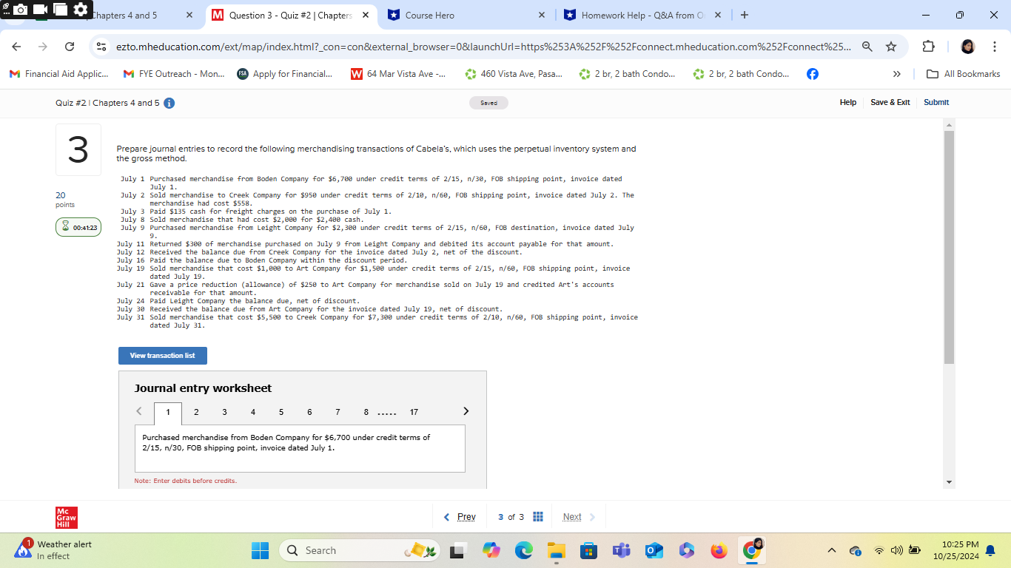Open journal entry tab 6
Screen dimensions: 1011x568
coord(309,412)
